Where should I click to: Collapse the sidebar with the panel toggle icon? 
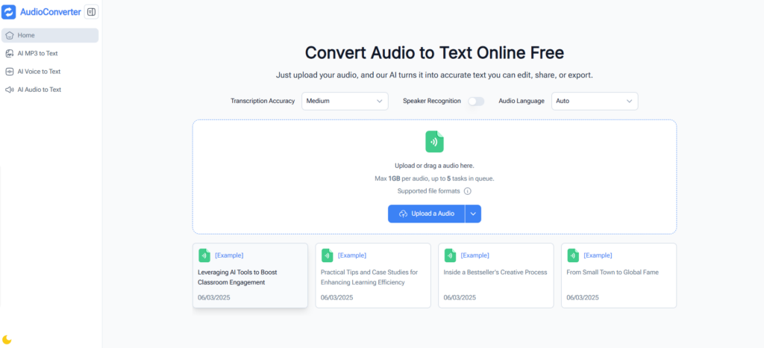click(91, 12)
